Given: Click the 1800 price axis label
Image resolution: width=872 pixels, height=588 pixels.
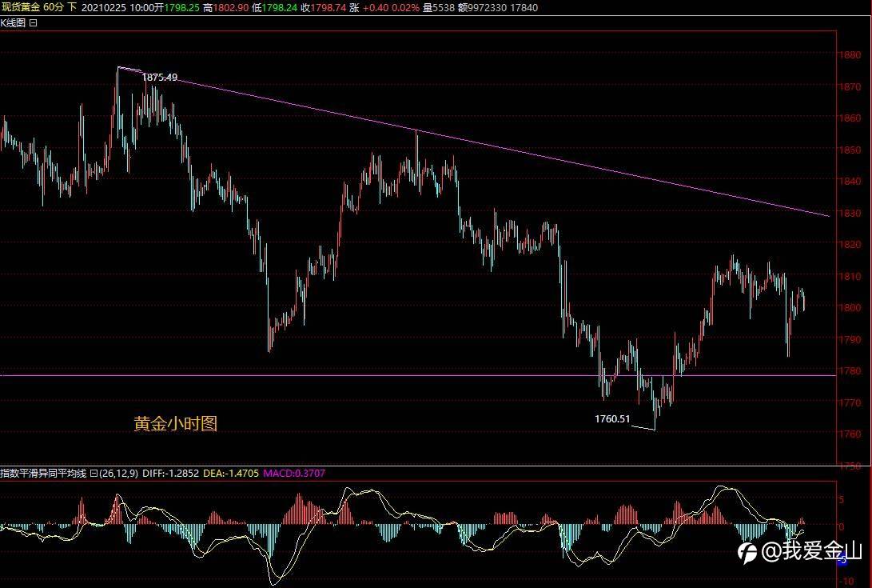Looking at the screenshot, I should tap(850, 307).
